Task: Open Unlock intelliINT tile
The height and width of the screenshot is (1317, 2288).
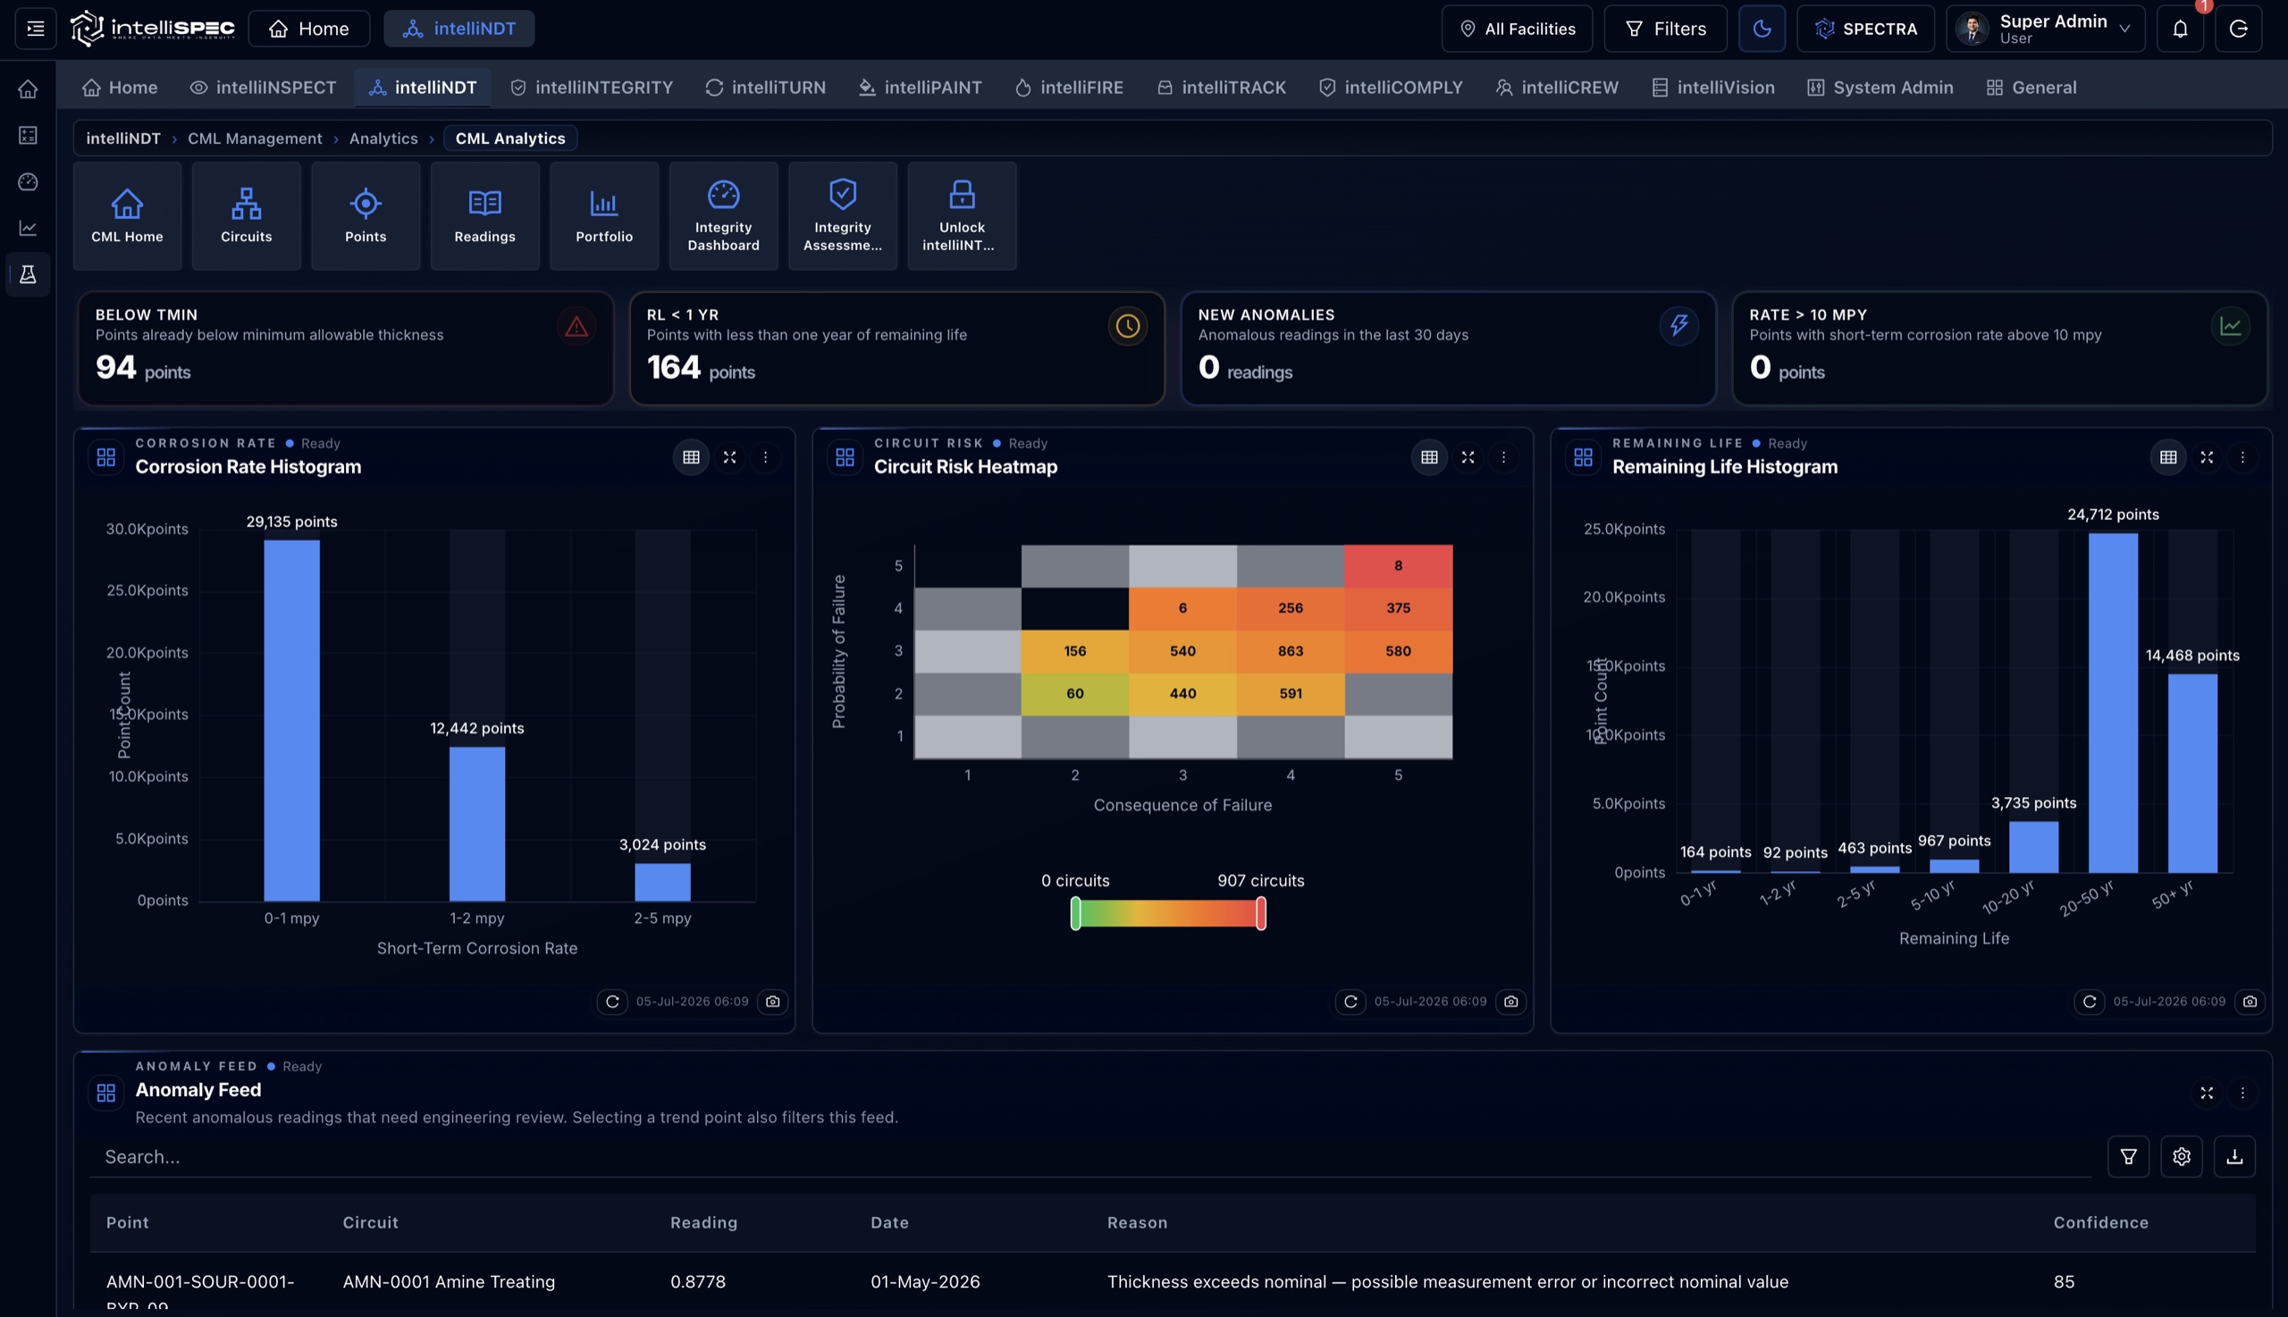Action: point(962,216)
